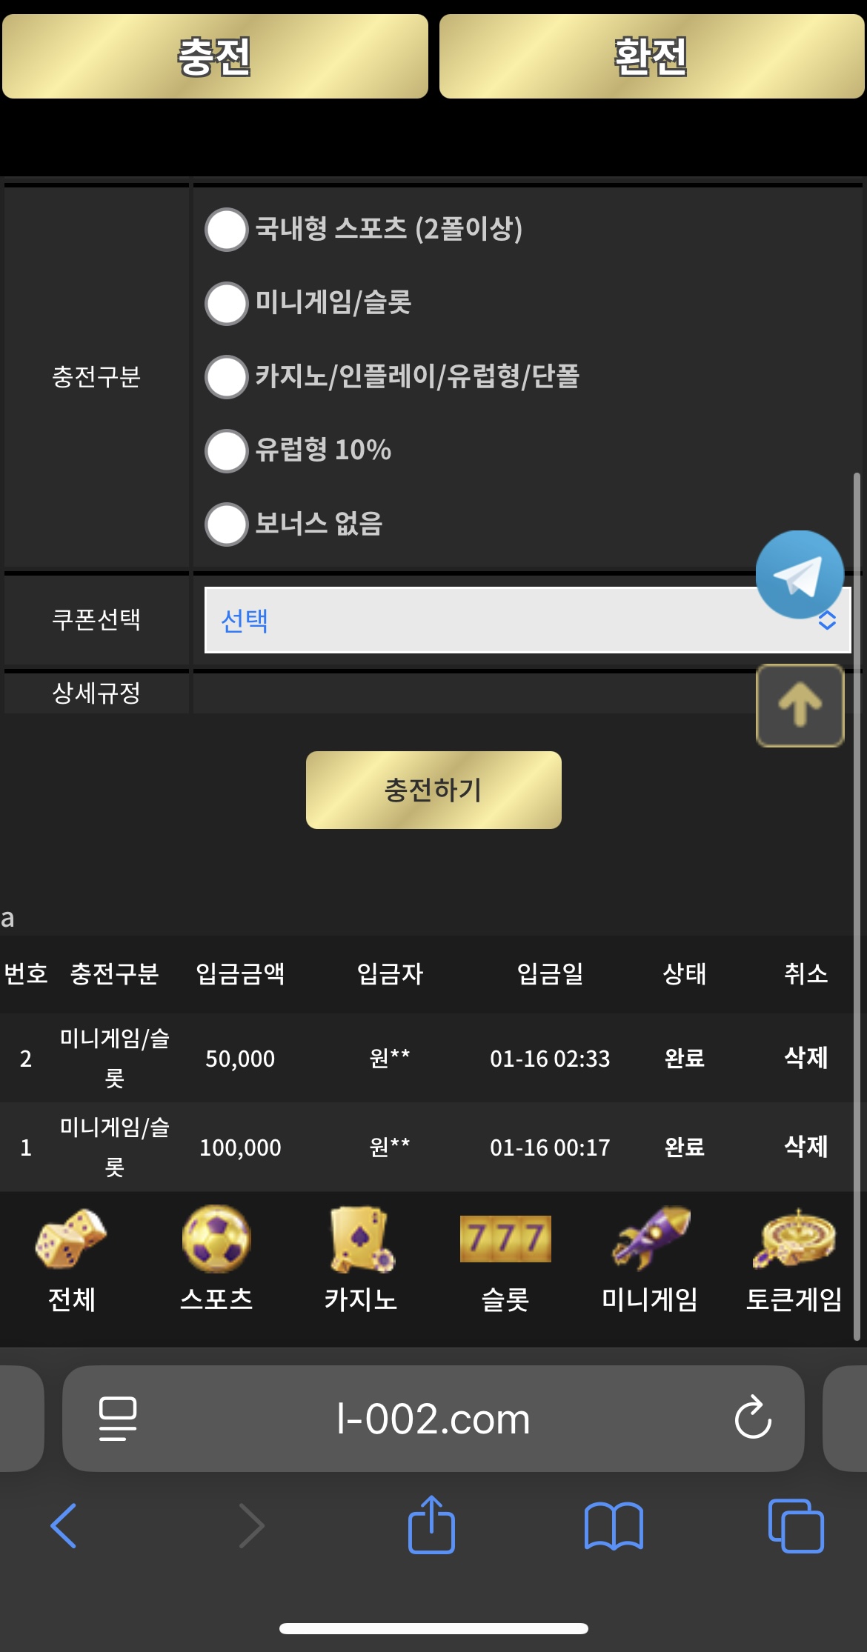The height and width of the screenshot is (1652, 867).
Task: Select the 보너스 없음 radio option
Action: pyautogui.click(x=226, y=524)
